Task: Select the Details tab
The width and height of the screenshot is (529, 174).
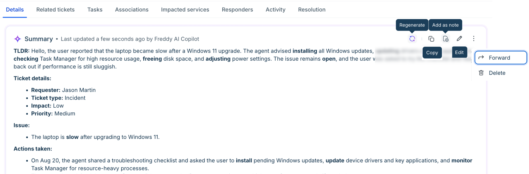Action: pos(15,10)
